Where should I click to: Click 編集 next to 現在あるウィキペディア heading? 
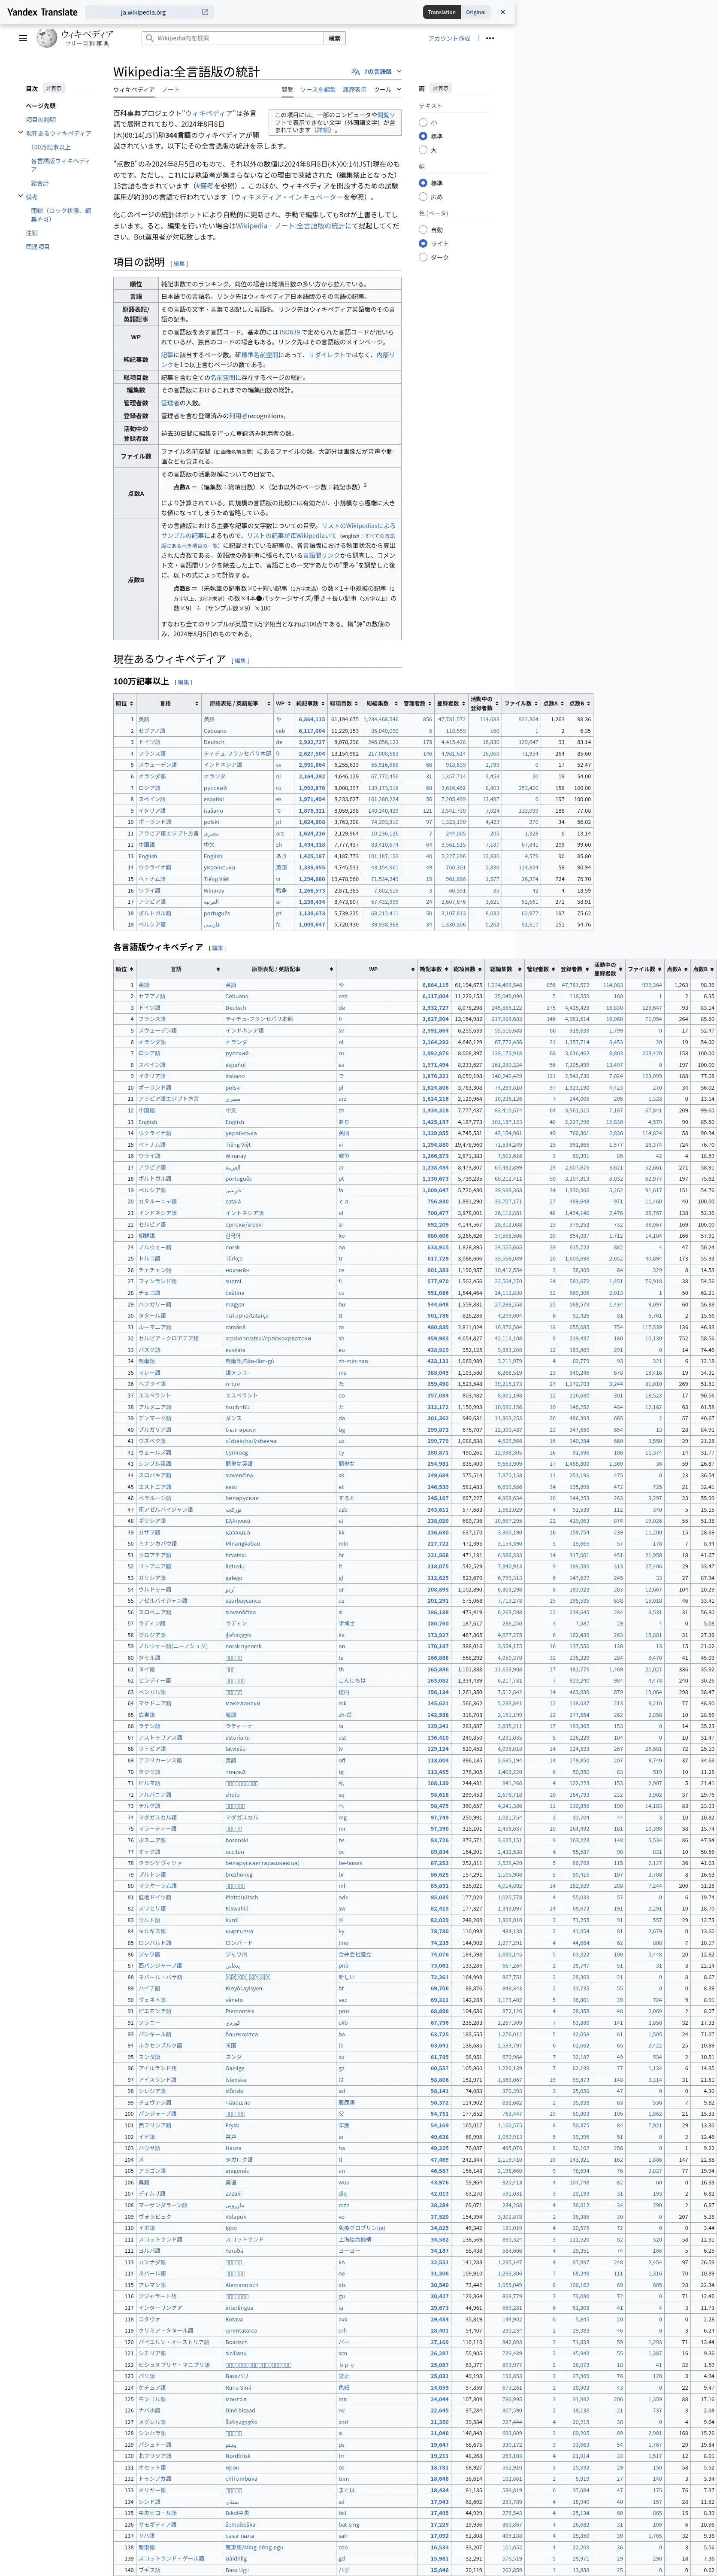[x=239, y=661]
